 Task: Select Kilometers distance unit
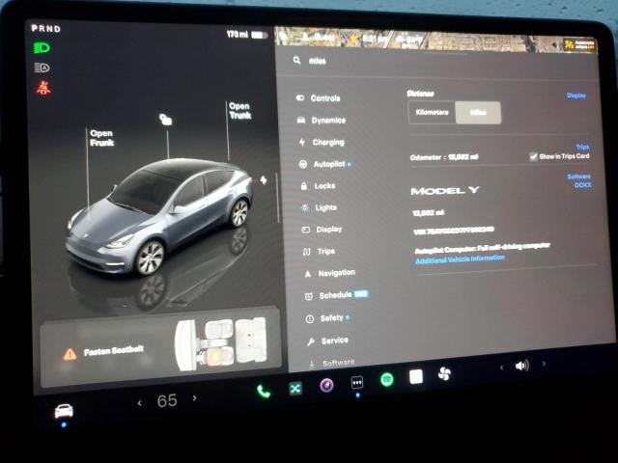tap(432, 113)
